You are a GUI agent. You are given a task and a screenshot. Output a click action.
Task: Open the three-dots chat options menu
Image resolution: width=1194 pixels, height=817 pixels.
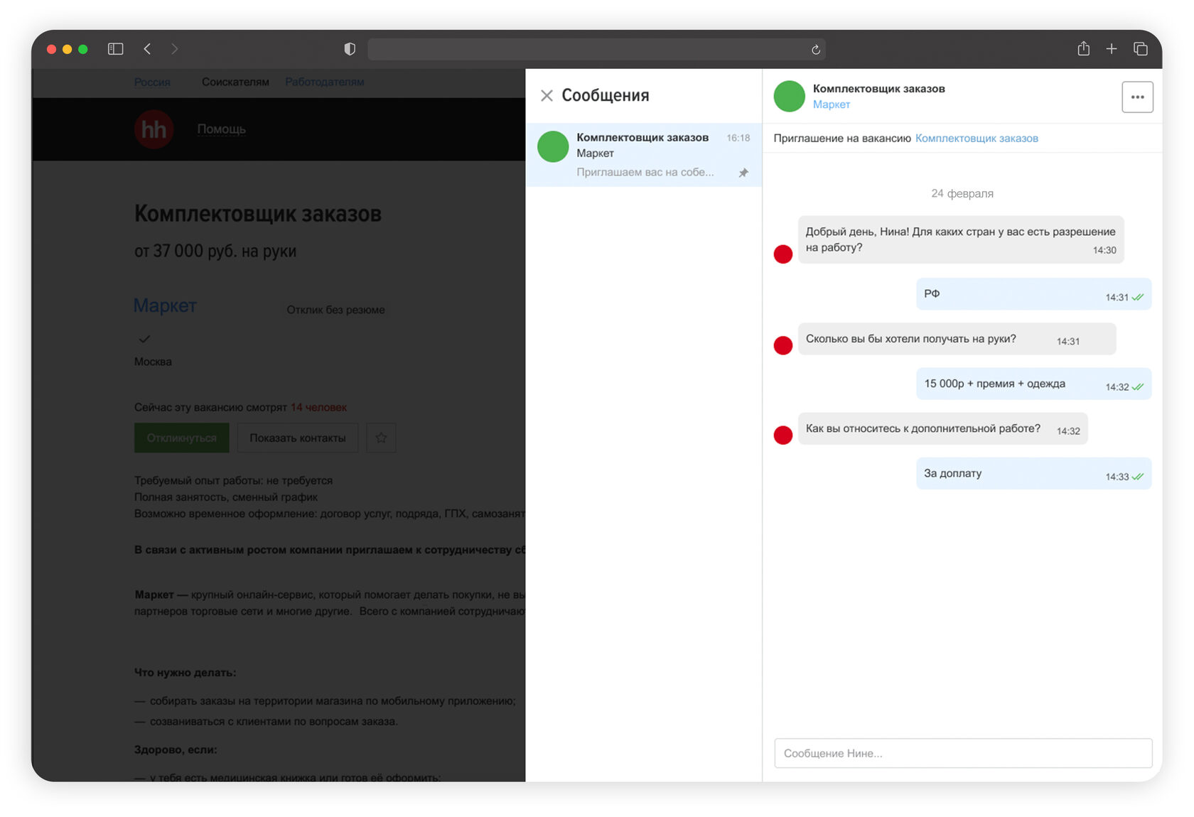(1137, 97)
